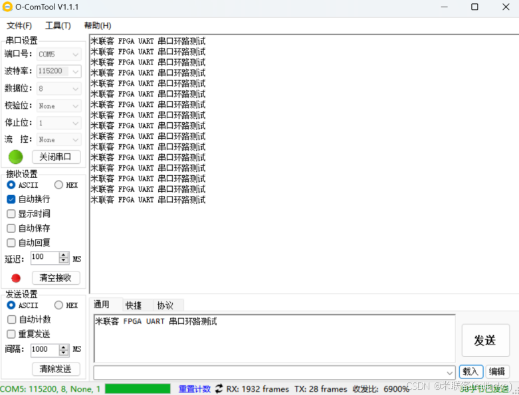Open the 帮助(H) menu
The width and height of the screenshot is (519, 395).
(x=97, y=26)
